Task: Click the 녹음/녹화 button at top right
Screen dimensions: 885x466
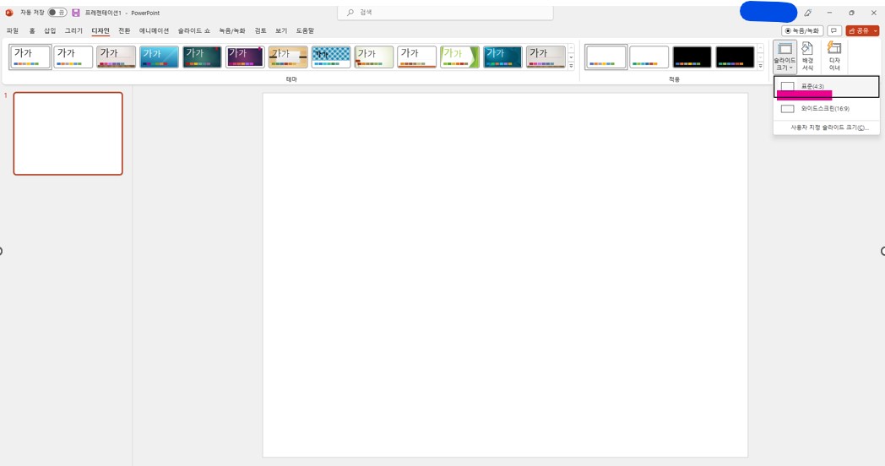Action: (802, 30)
